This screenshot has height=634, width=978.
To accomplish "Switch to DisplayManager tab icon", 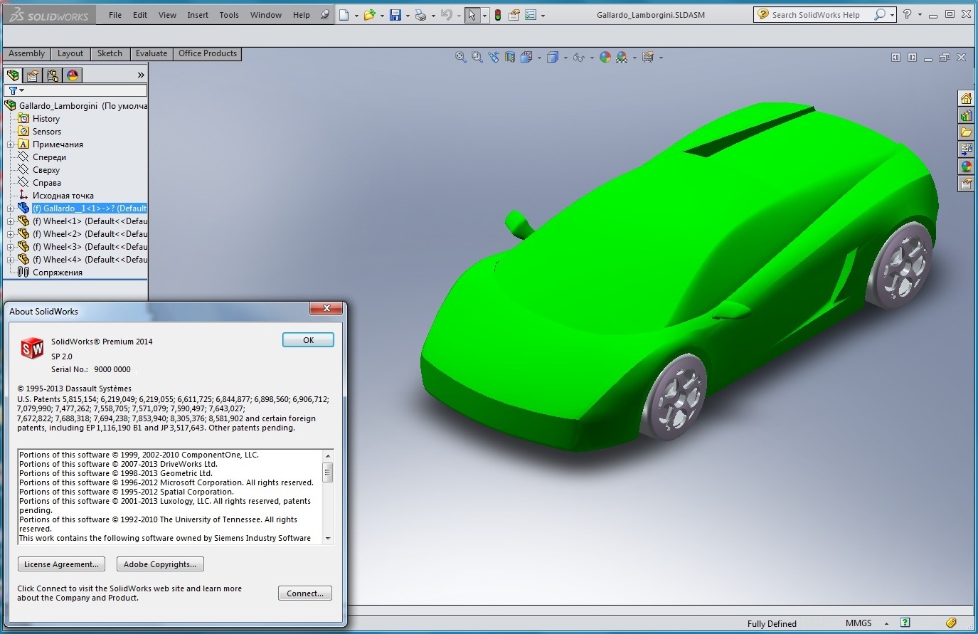I will point(73,75).
